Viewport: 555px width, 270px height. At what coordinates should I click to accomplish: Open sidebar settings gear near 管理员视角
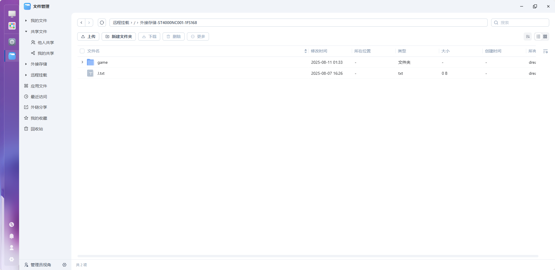point(64,265)
